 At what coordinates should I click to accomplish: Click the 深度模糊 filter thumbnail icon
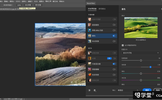[89, 69]
